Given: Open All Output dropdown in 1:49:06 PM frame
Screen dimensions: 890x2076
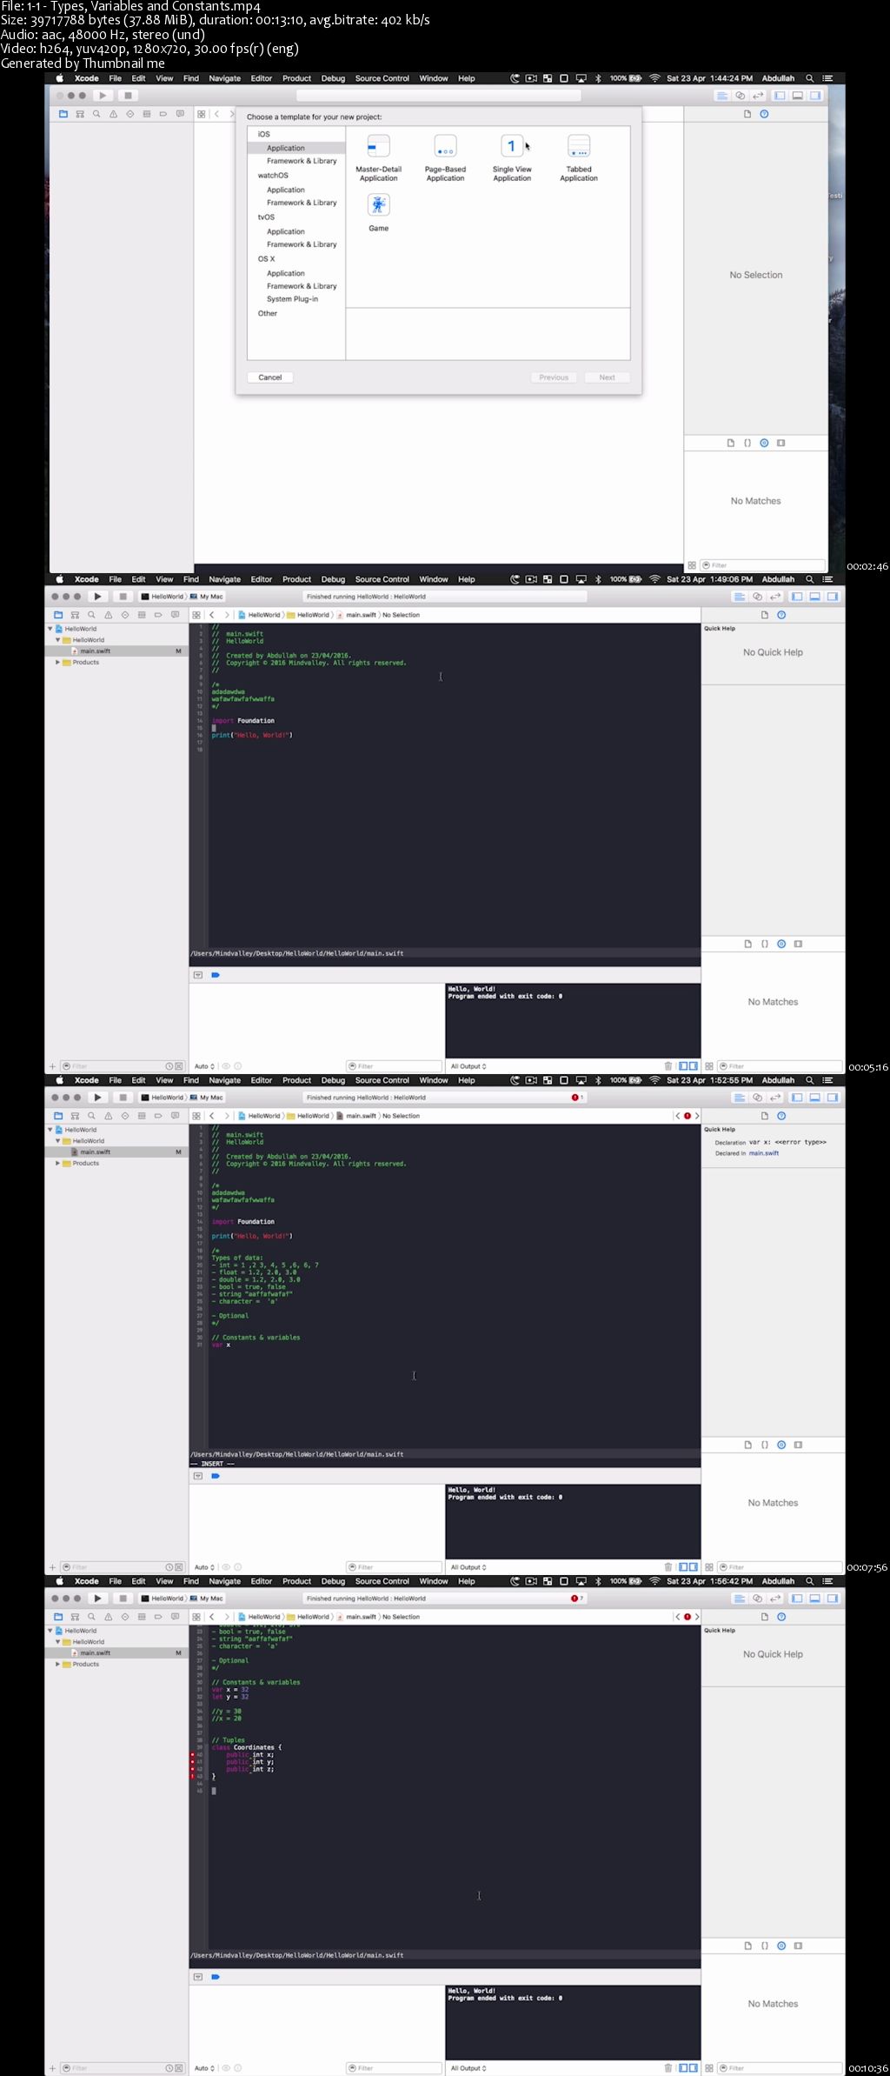Looking at the screenshot, I should point(468,1066).
